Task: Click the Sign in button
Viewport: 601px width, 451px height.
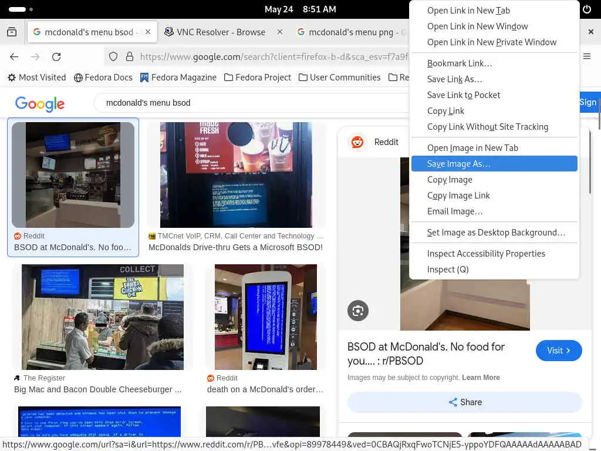Action: [589, 102]
